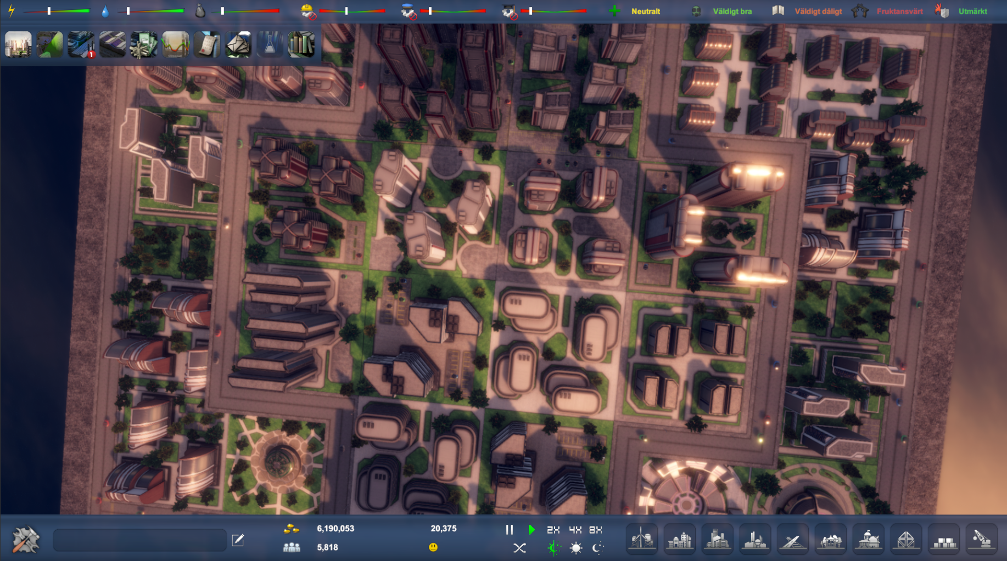Image resolution: width=1007 pixels, height=561 pixels.
Task: Open the money and budget icon
Action: (144, 44)
